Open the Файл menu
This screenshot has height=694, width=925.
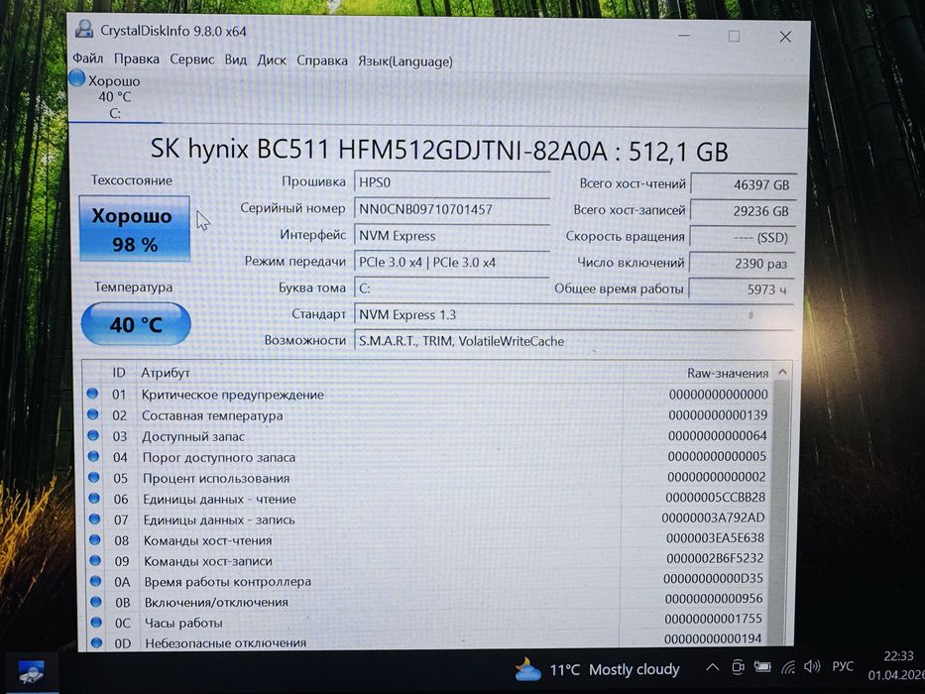[x=88, y=58]
